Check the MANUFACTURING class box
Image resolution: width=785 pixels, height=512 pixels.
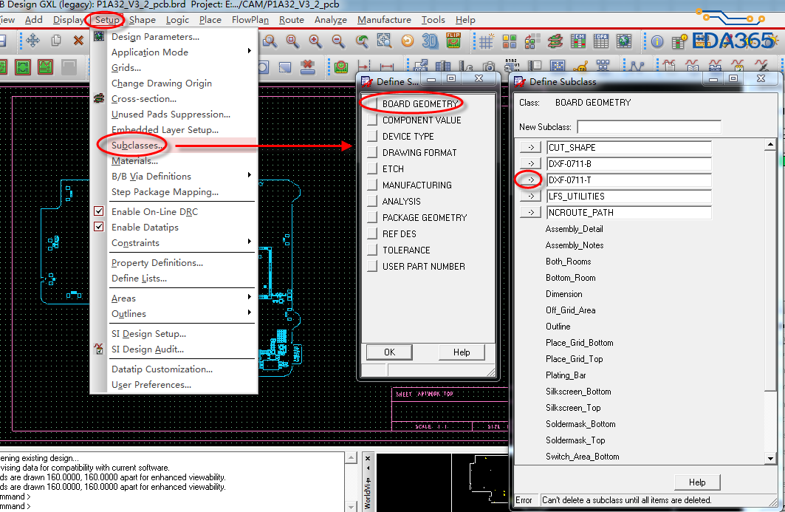(372, 185)
